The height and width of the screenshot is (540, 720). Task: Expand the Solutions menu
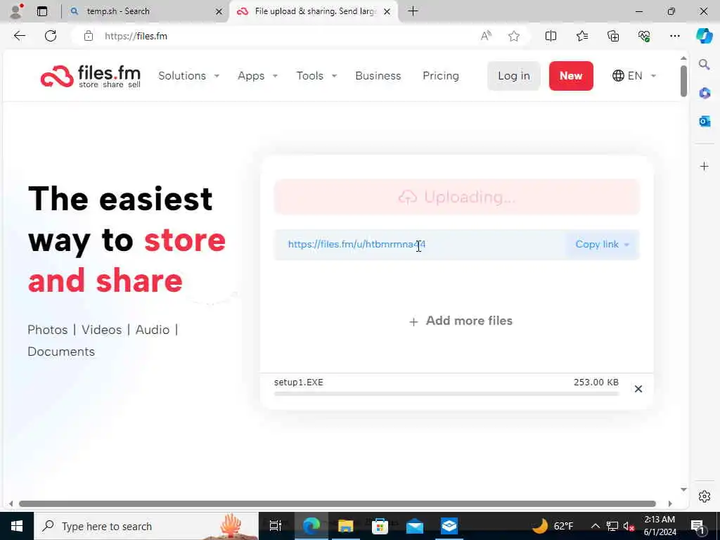188,76
